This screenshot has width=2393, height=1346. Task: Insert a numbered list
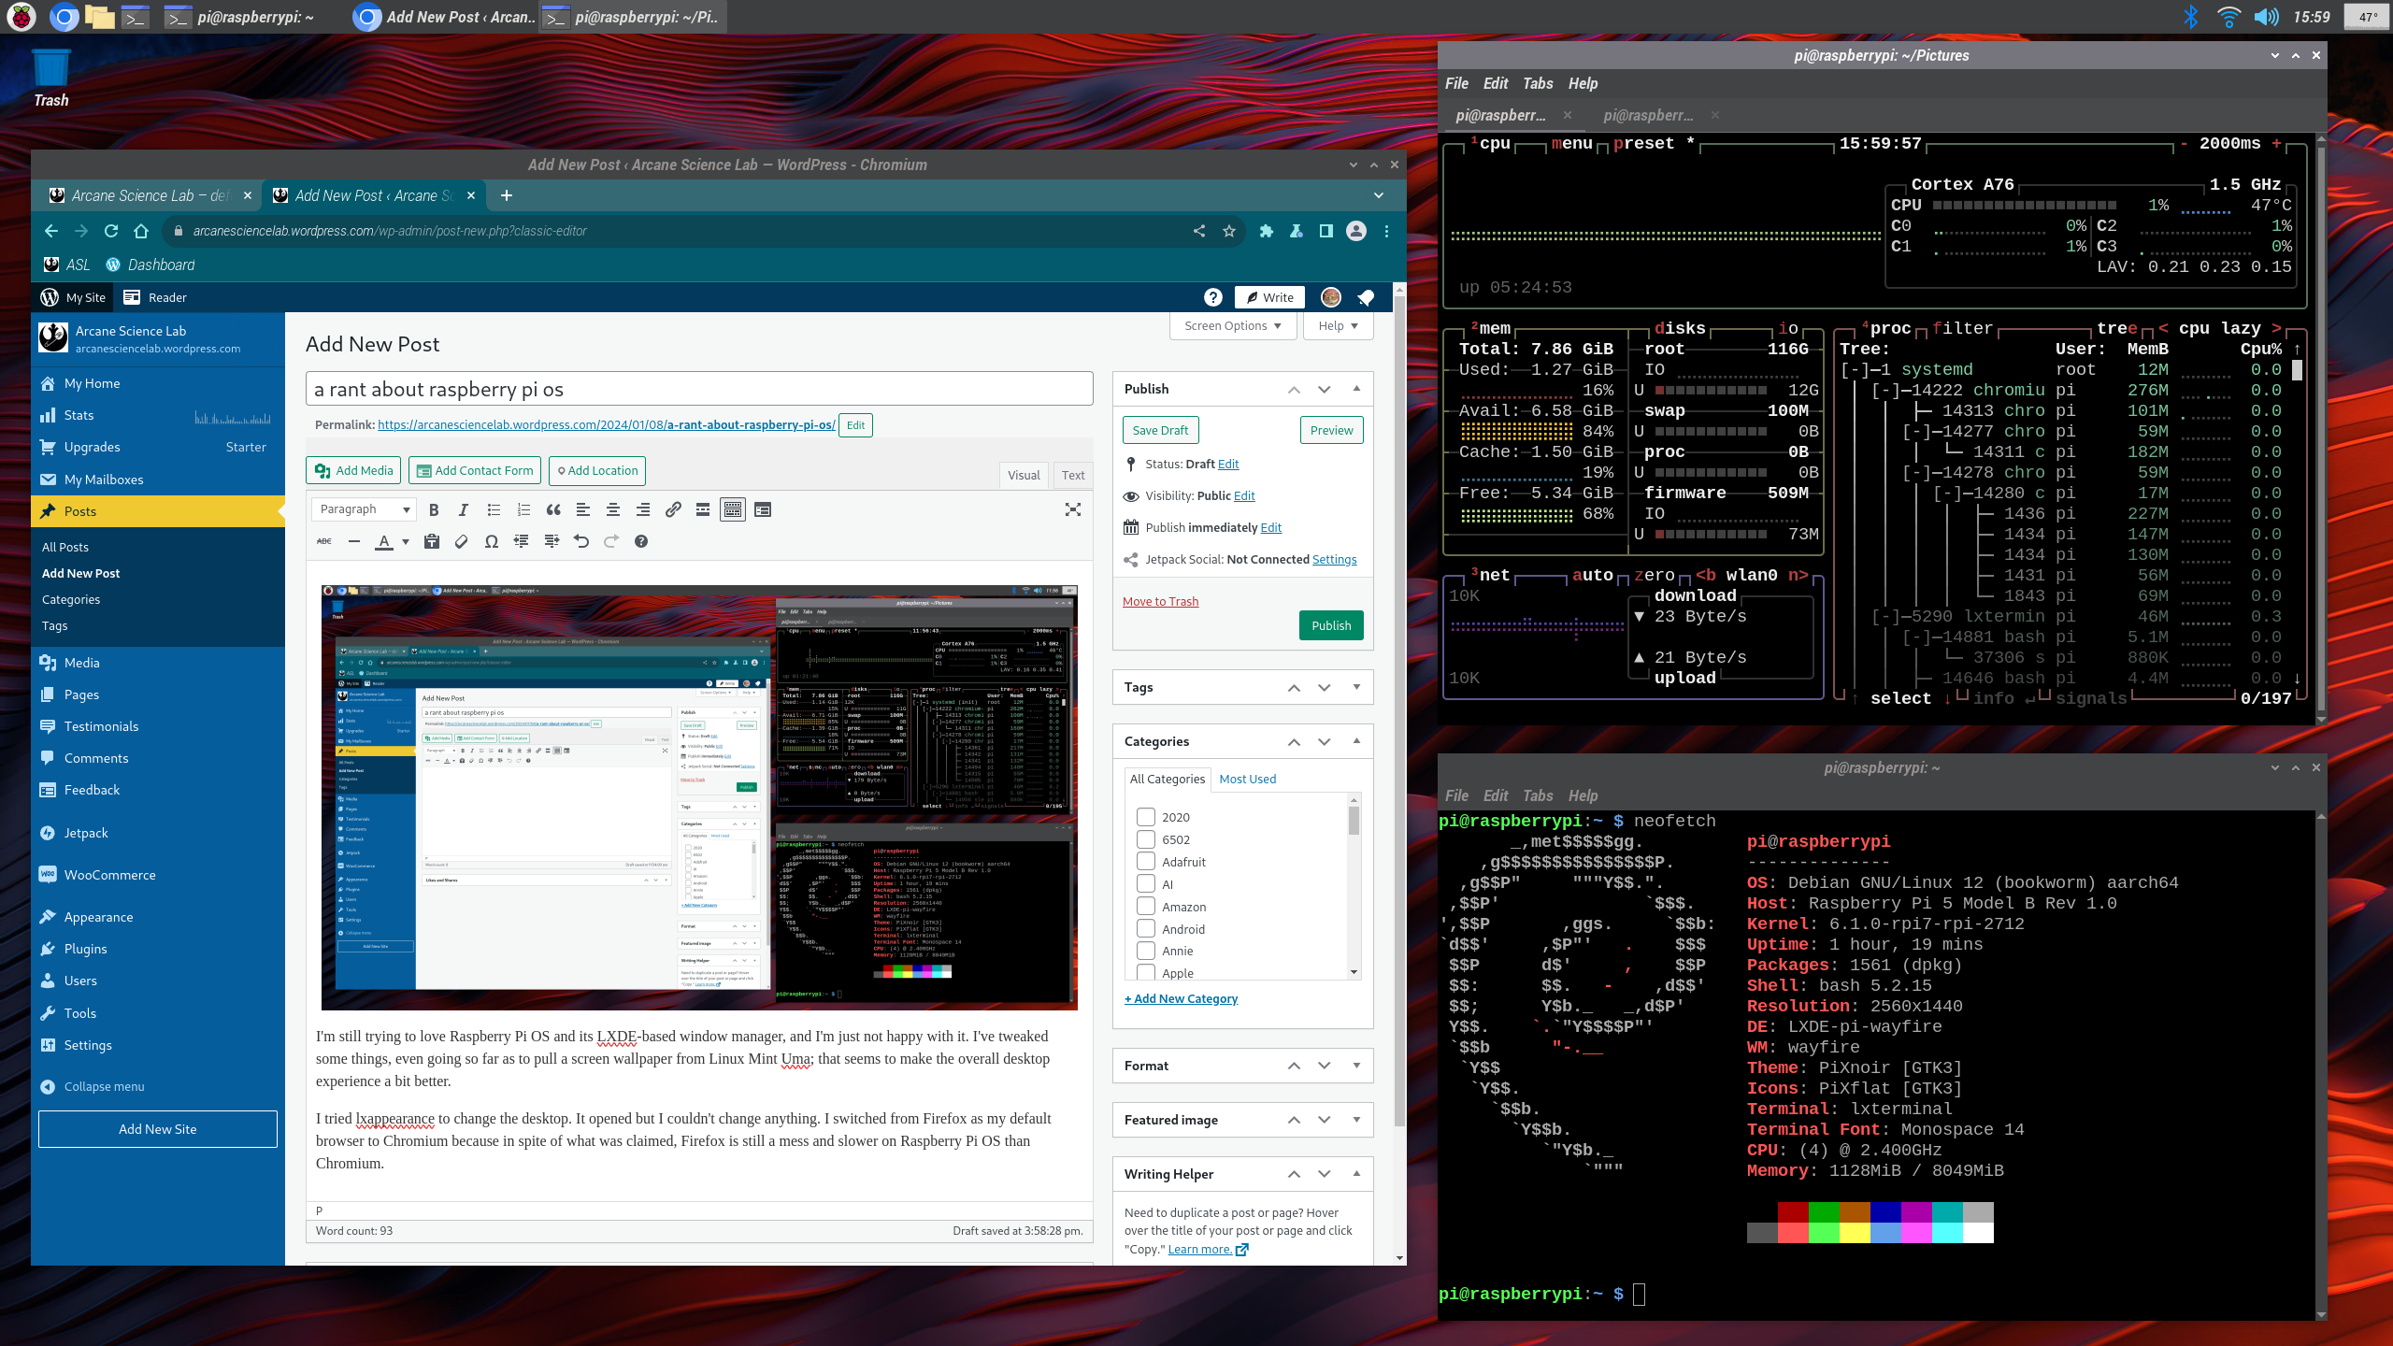[523, 509]
